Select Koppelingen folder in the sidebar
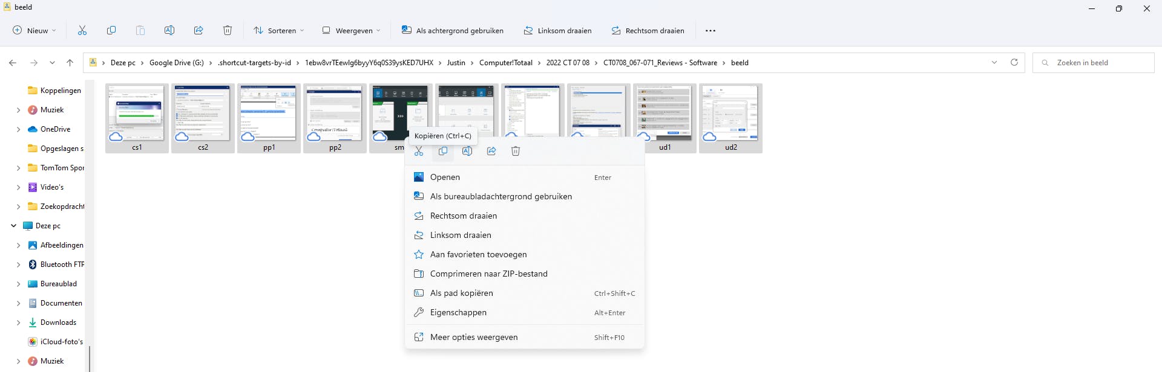Screen dimensions: 1162x372 point(54,91)
